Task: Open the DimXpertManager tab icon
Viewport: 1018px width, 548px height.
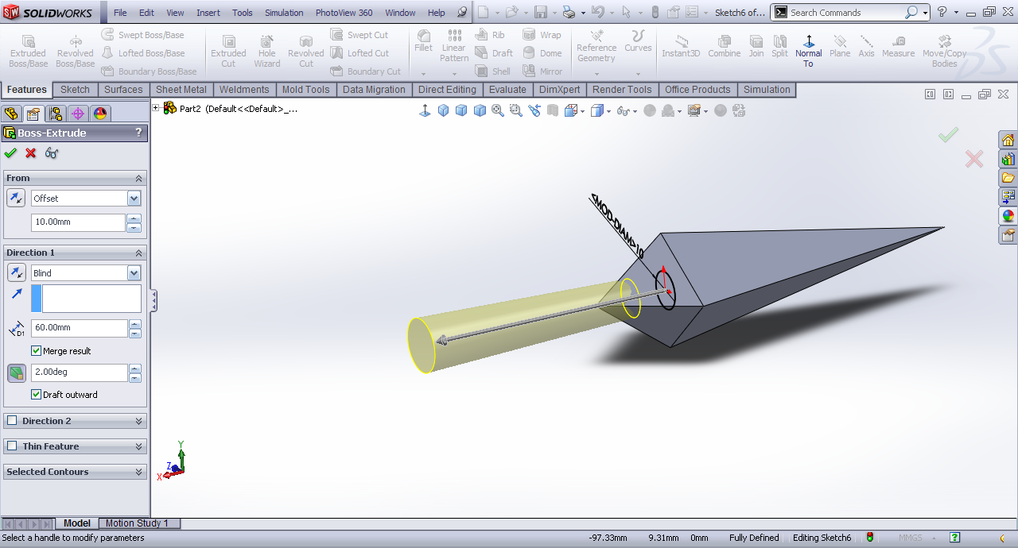Action: tap(78, 114)
